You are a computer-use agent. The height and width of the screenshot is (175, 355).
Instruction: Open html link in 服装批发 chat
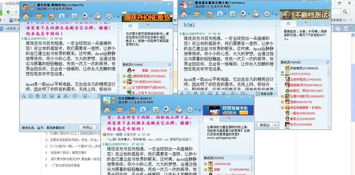pos(189,24)
